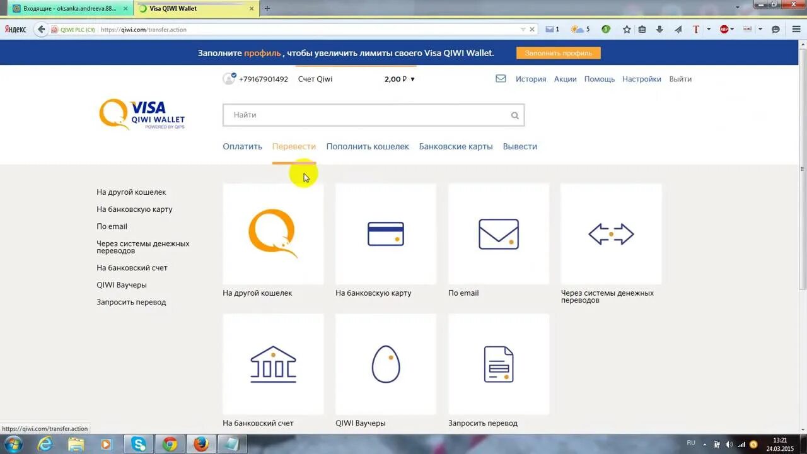The width and height of the screenshot is (807, 454).
Task: Open the bank card transfer tile icon
Action: coord(386,234)
